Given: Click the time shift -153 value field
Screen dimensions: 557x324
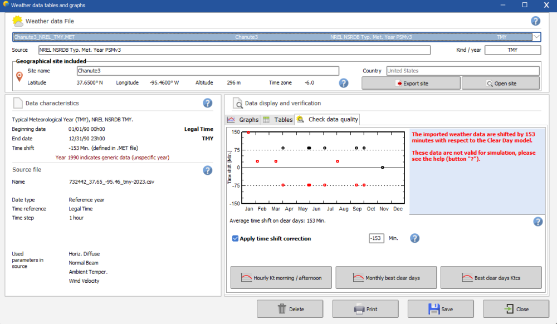Looking at the screenshot, I should coord(376,238).
